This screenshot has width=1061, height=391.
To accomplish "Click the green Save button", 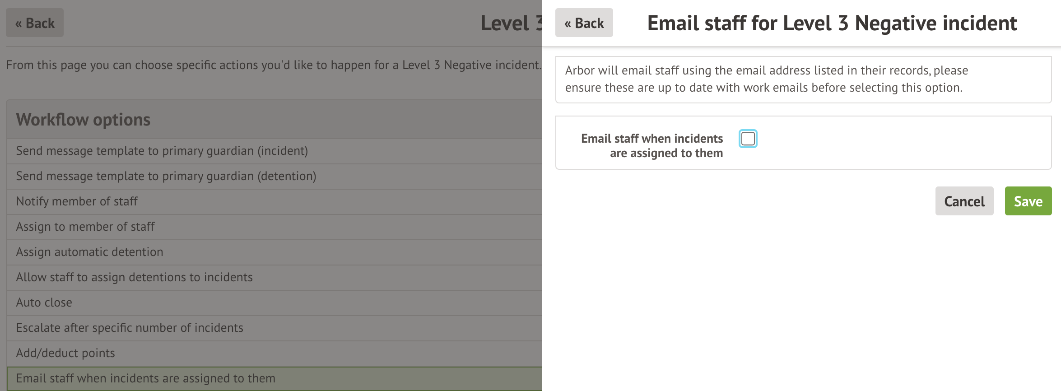I will point(1028,201).
